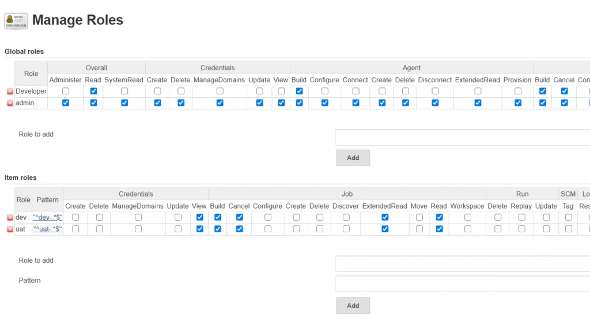
Task: Enable Credentials Delete for uat item role
Action: click(x=99, y=228)
